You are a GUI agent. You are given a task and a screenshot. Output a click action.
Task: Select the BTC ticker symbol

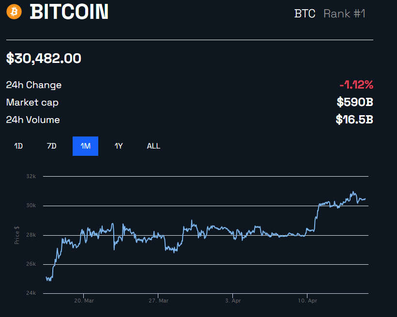point(305,14)
